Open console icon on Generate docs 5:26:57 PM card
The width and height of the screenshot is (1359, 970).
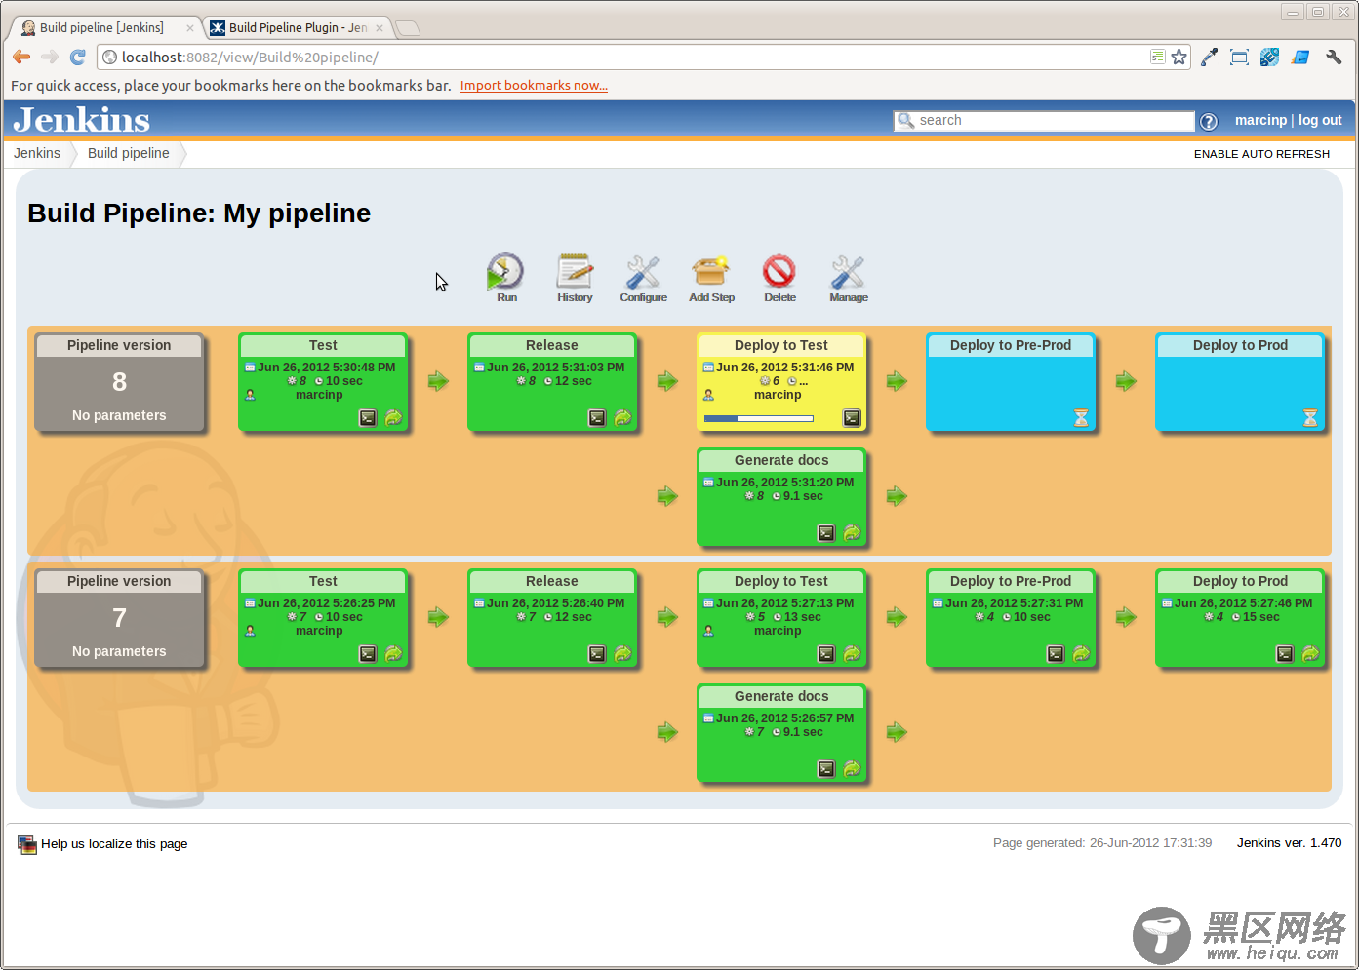(826, 769)
